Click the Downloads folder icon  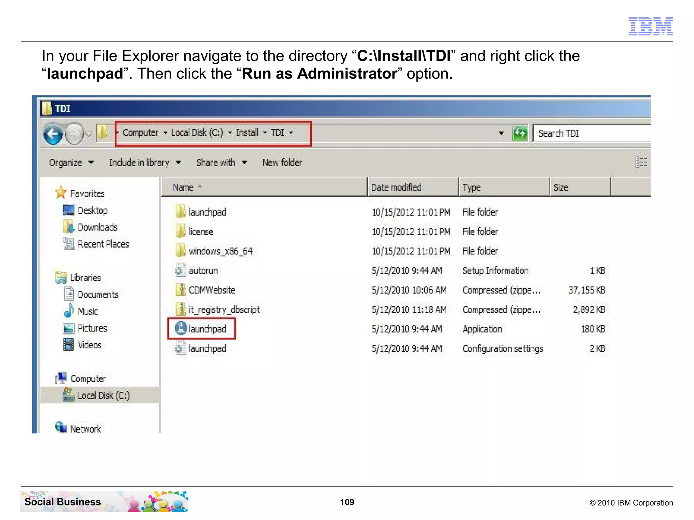68,226
